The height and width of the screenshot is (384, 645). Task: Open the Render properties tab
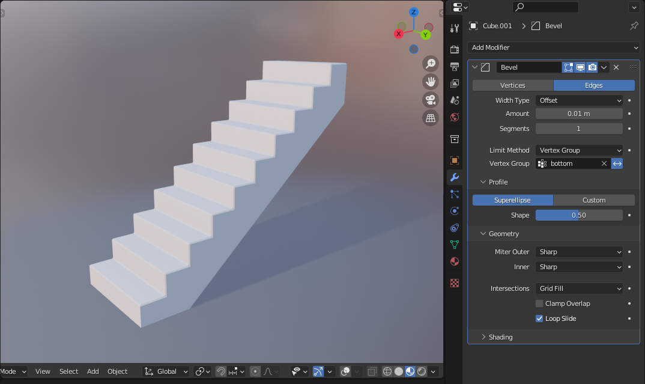[x=455, y=50]
